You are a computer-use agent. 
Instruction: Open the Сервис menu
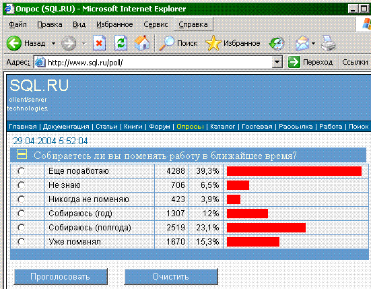pos(156,24)
